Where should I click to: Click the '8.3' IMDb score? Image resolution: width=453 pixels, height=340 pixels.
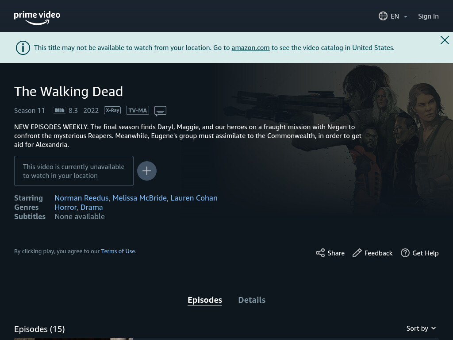tap(73, 110)
